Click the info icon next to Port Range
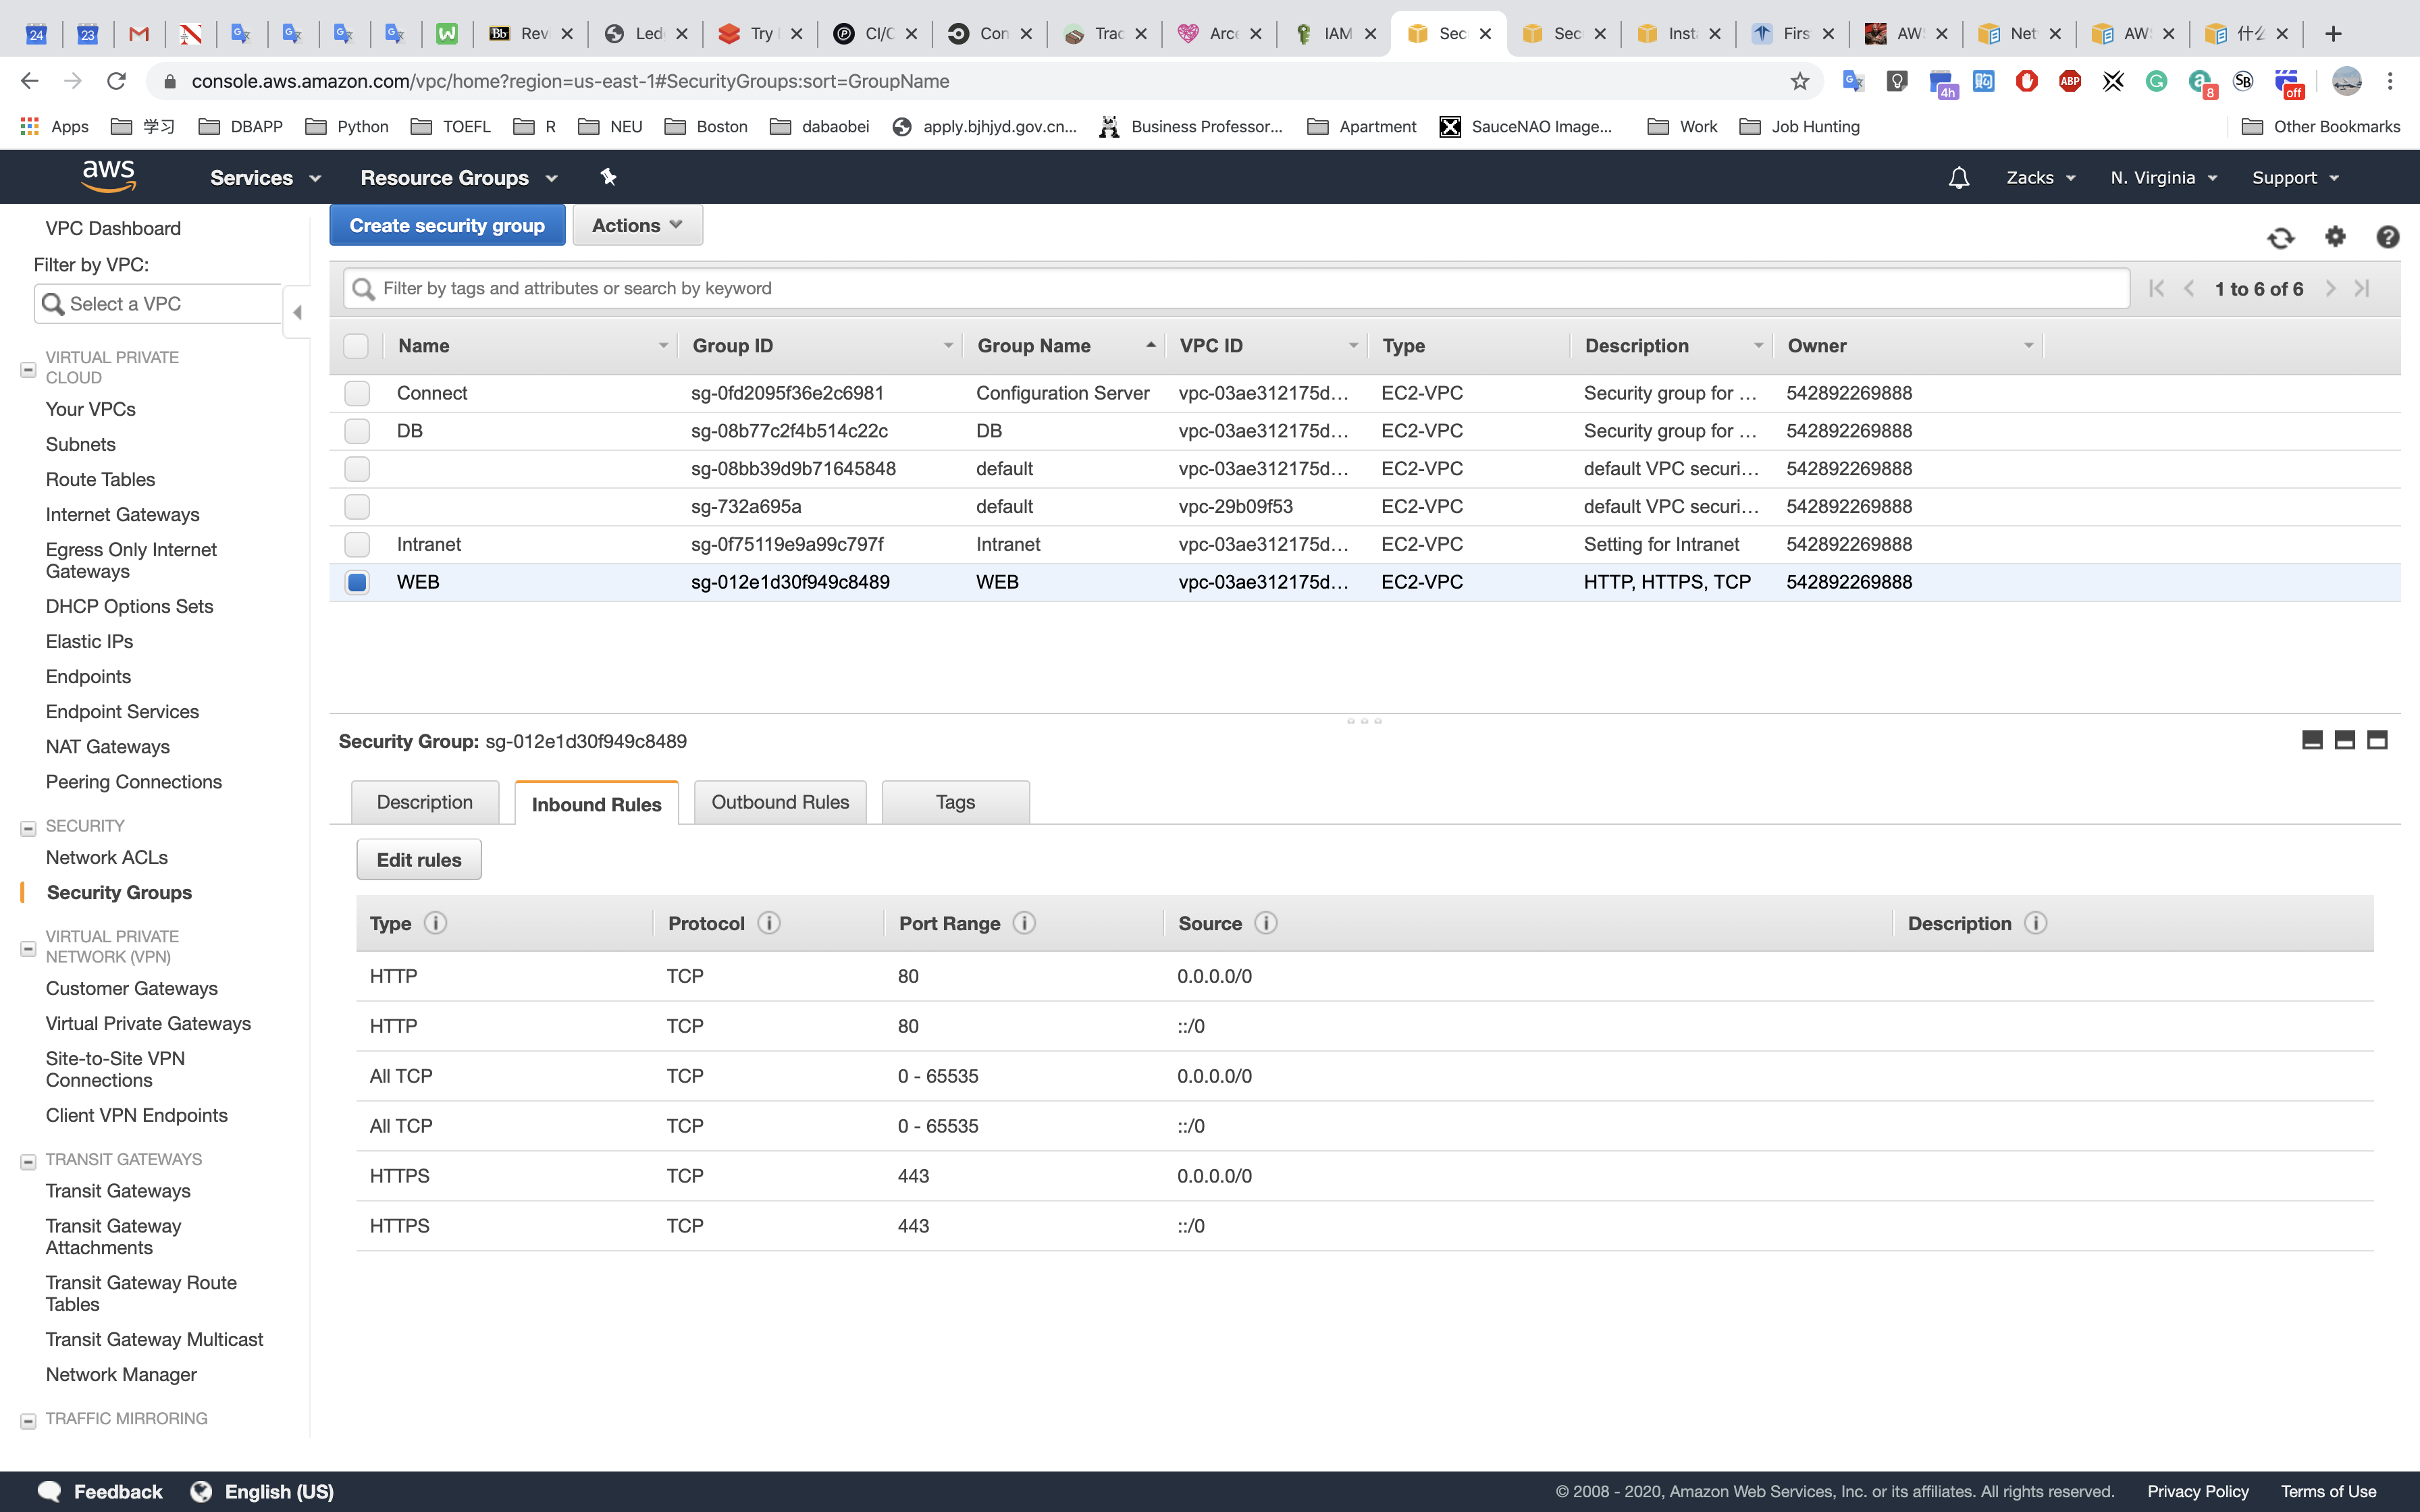Viewport: 2420px width, 1512px height. coord(1024,923)
